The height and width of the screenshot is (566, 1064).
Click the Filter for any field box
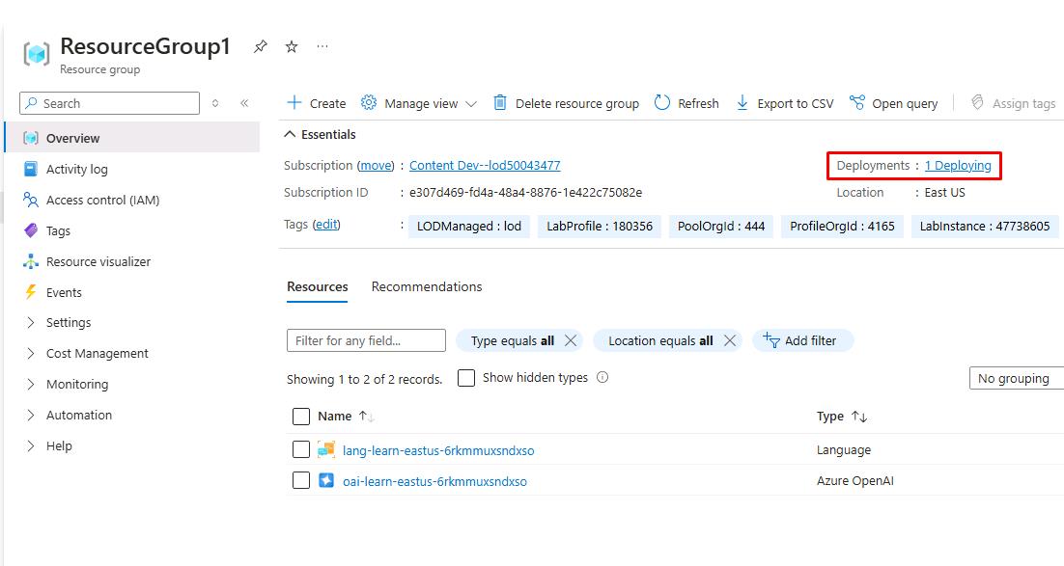367,340
